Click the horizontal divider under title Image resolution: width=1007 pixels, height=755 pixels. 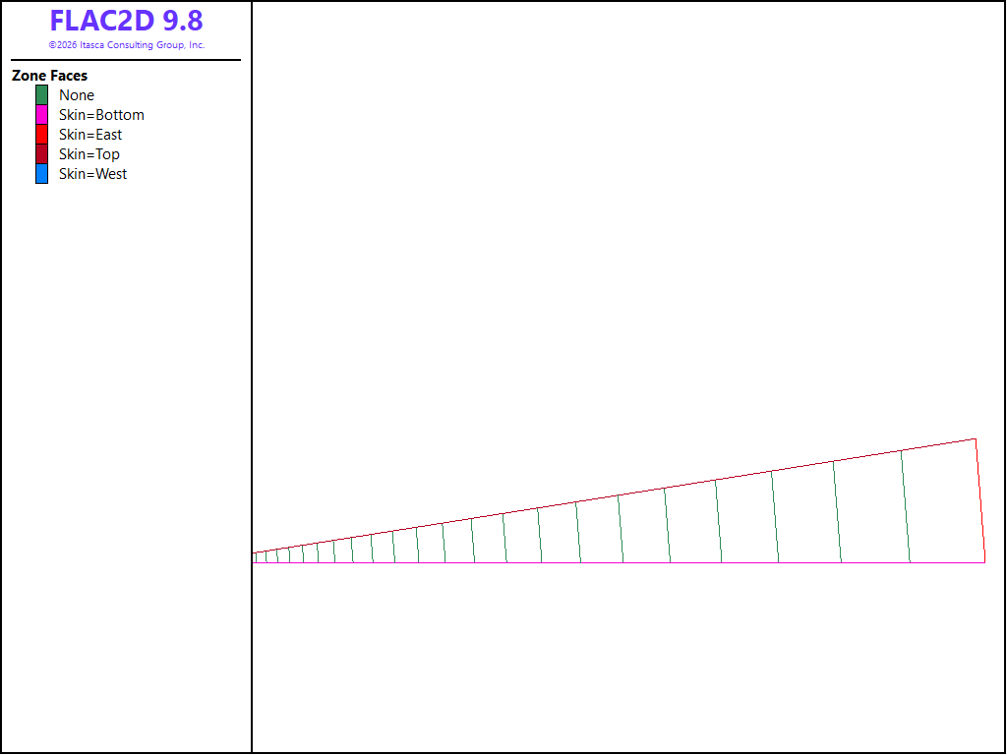[126, 60]
